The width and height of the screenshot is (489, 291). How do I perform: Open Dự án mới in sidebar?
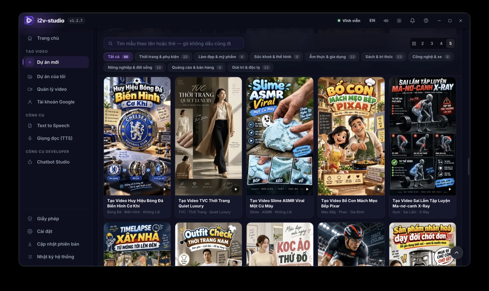point(56,62)
